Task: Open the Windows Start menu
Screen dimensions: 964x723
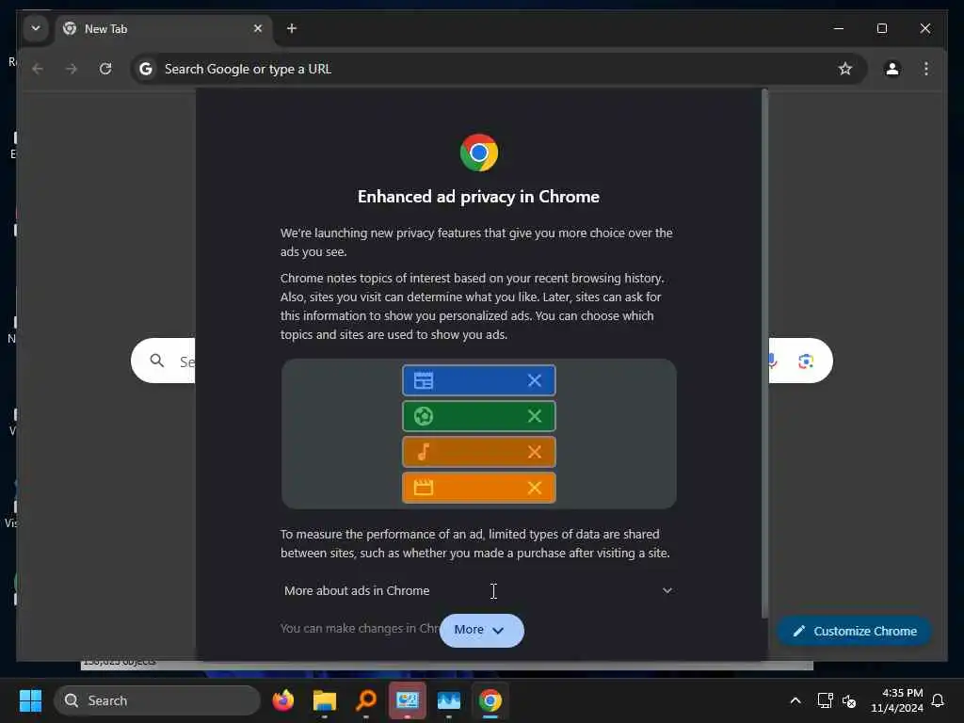Action: tap(30, 700)
